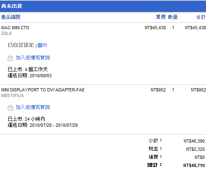Click envelope icon under DVI adapter
Screen dimensions: 206x169
click(10, 108)
